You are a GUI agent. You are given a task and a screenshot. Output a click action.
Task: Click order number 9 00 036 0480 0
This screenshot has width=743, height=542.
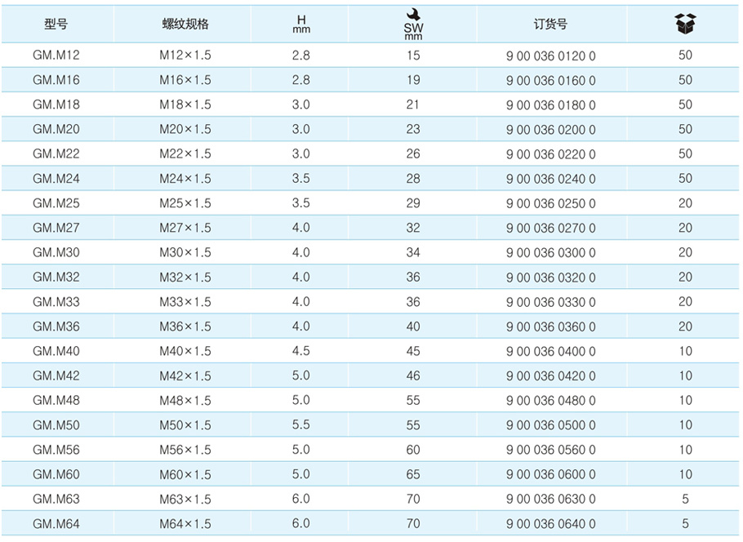click(550, 401)
